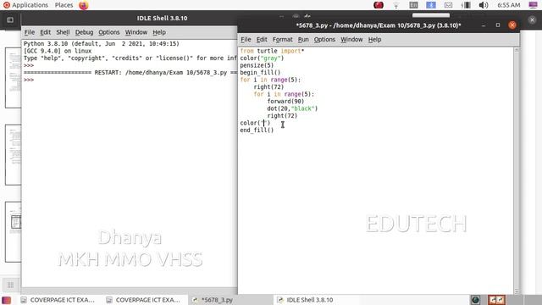The width and height of the screenshot is (542, 305).
Task: Open Edit menu in 5678_3.py editor
Action: point(262,40)
